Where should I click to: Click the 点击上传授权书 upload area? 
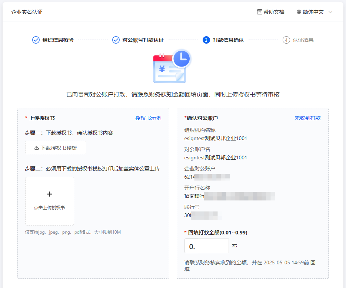coord(50,201)
